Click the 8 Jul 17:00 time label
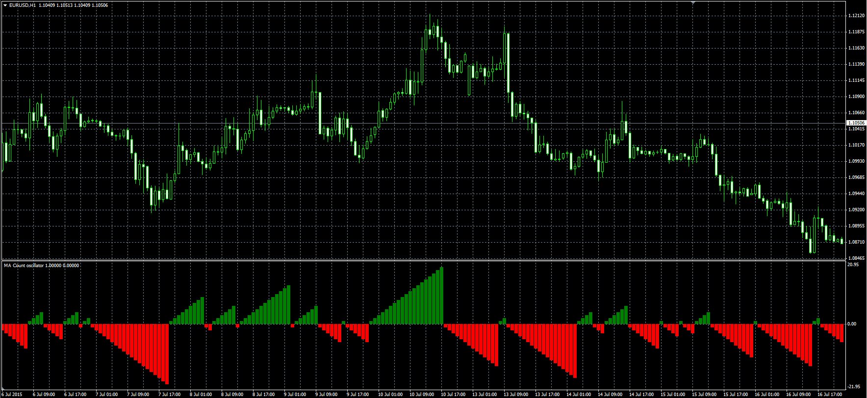 tap(263, 395)
